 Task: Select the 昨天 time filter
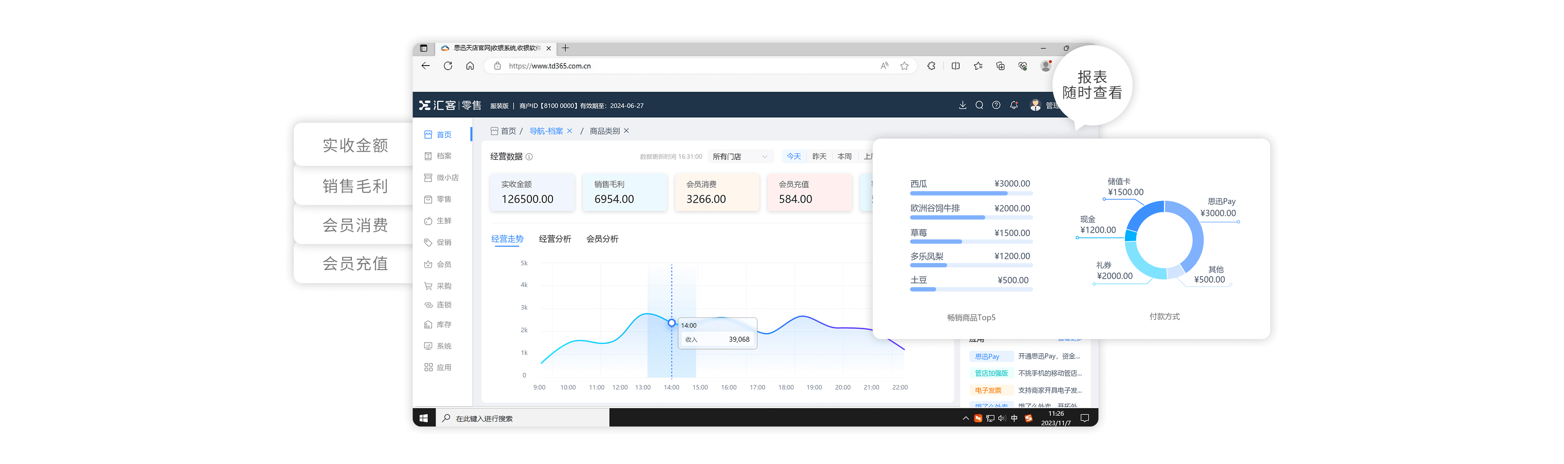pos(819,157)
